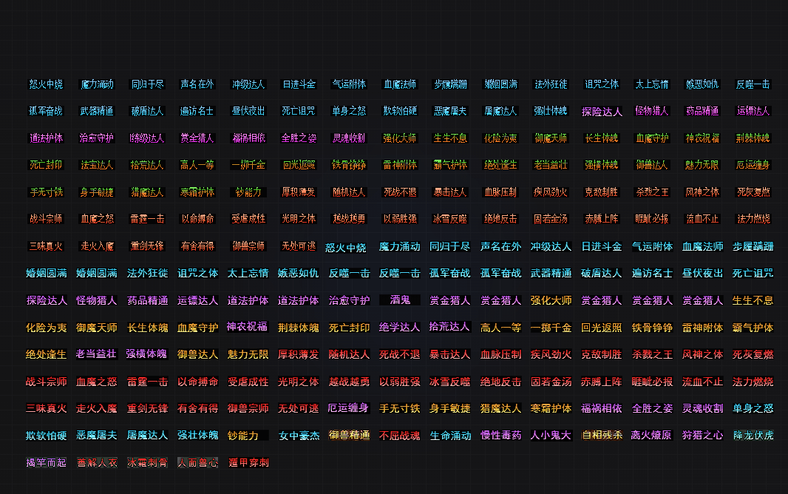Pick the 降龙伏虎 perk
788x494 pixels.
point(752,436)
